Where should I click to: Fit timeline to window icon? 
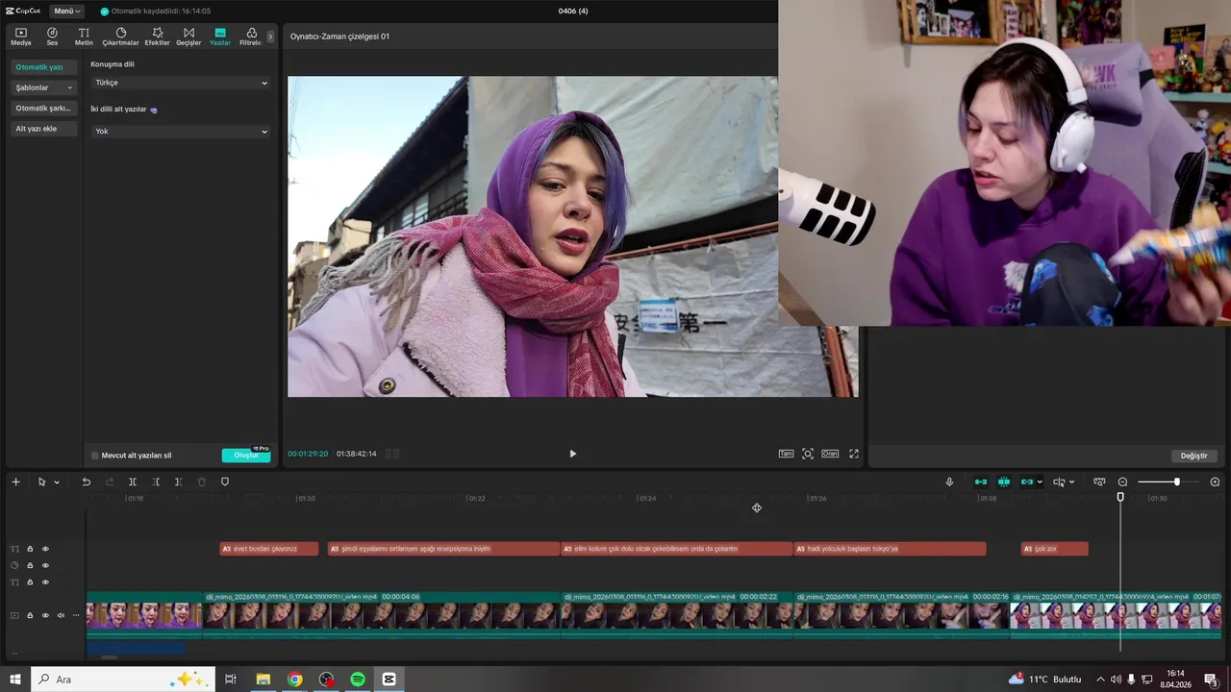point(1099,482)
